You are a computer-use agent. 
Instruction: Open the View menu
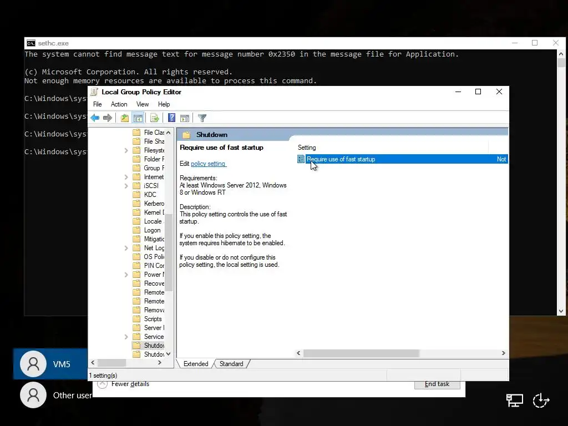point(143,104)
